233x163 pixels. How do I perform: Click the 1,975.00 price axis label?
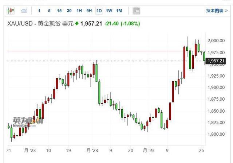pos(216,53)
